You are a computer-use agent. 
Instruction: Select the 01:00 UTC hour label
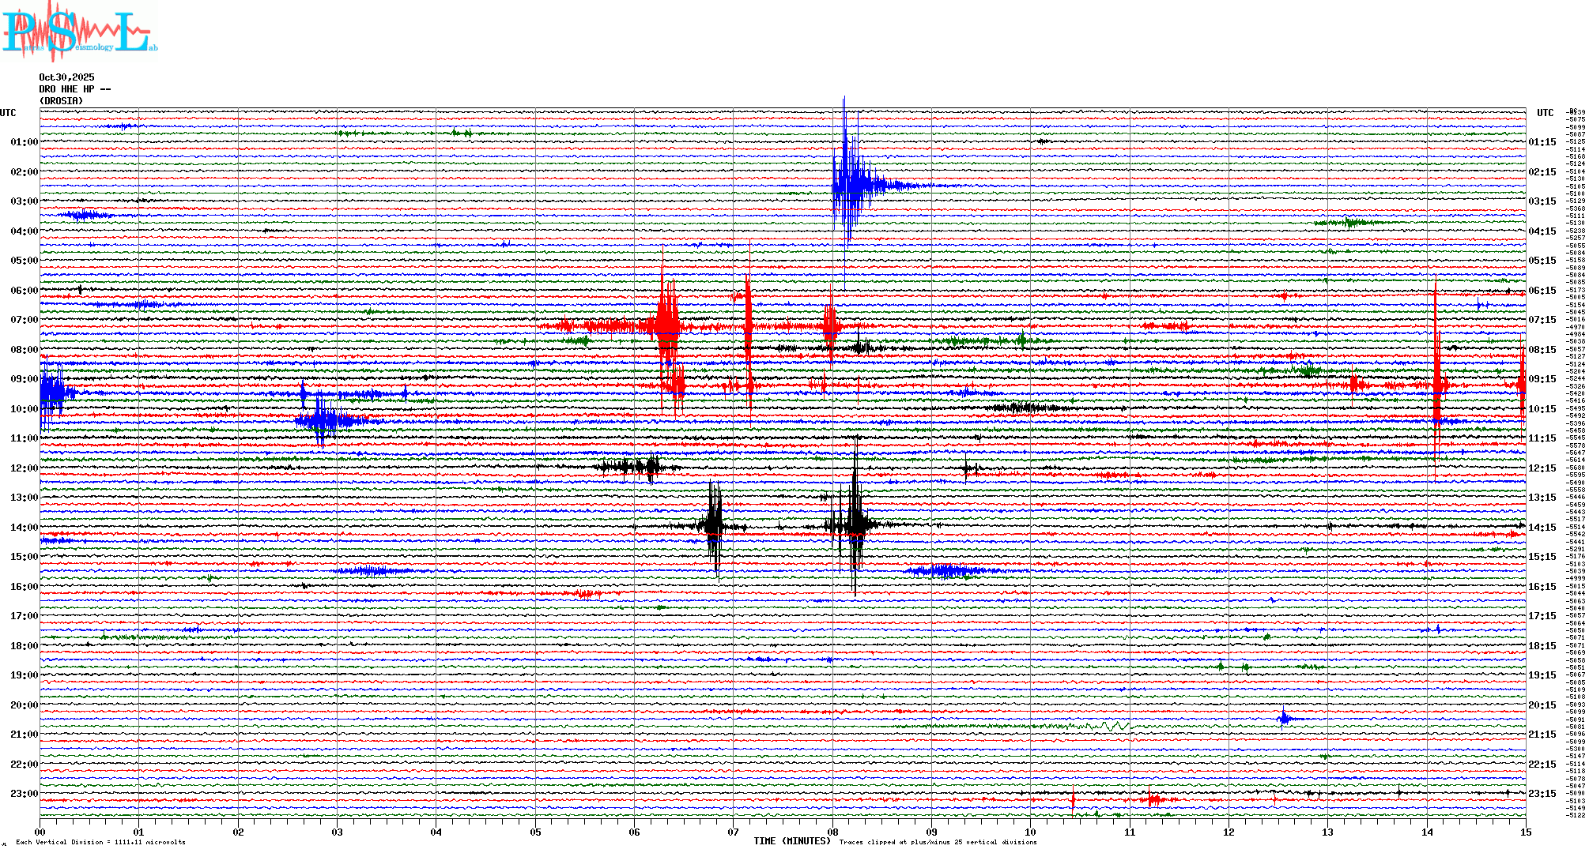coord(24,142)
